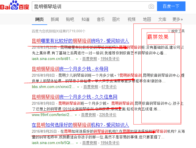Open the camera image-search icon
This screenshot has height=148, width=196.
click(x=151, y=6)
